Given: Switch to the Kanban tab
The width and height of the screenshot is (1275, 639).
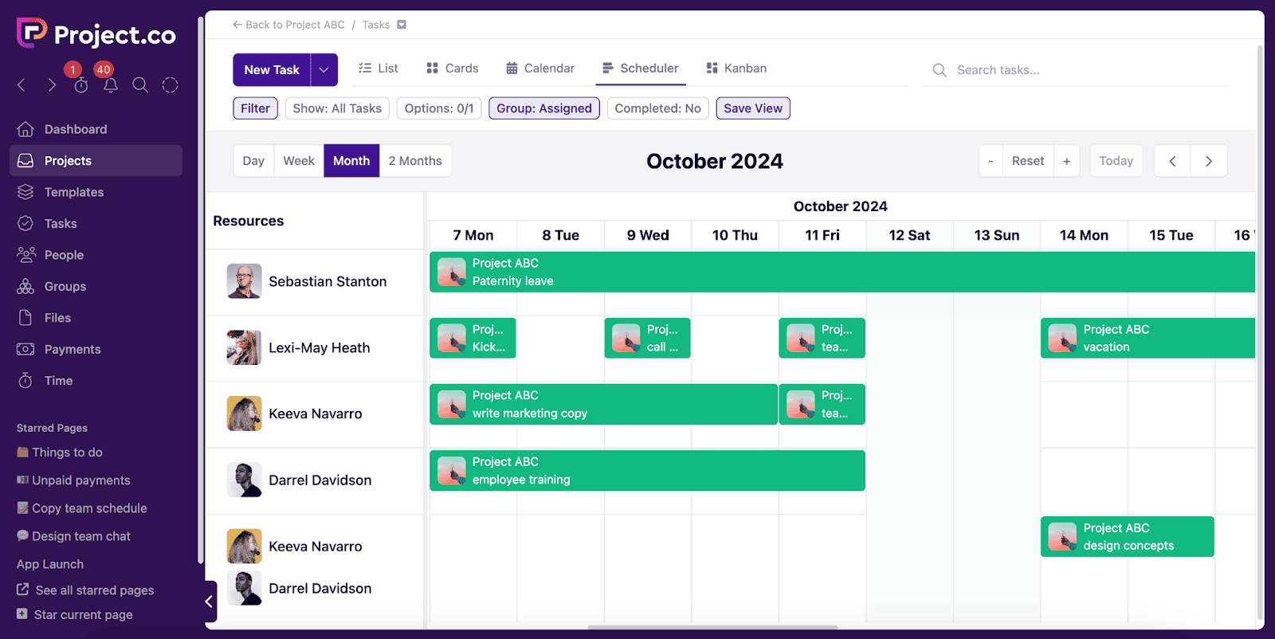Looking at the screenshot, I should [736, 69].
